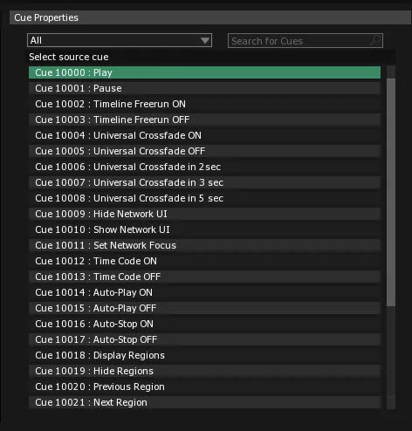412x431 pixels.
Task: Open the All cue filter dropdown
Action: pyautogui.click(x=120, y=40)
